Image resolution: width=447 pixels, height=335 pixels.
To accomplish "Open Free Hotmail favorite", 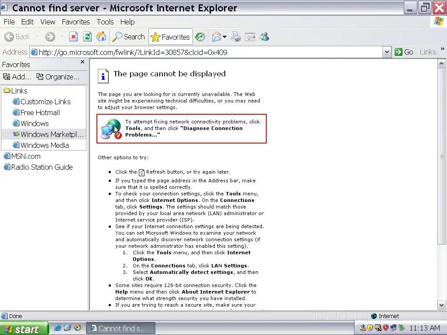I will (36, 113).
